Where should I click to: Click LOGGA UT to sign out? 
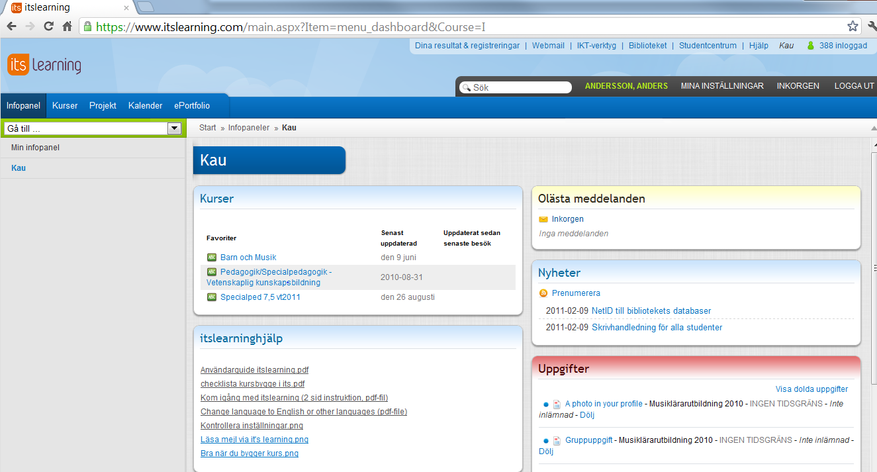[x=854, y=86]
